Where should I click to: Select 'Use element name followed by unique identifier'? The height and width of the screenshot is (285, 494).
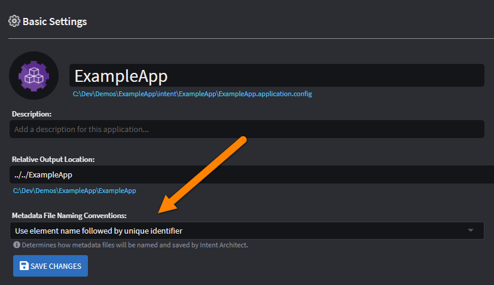[x=99, y=231]
